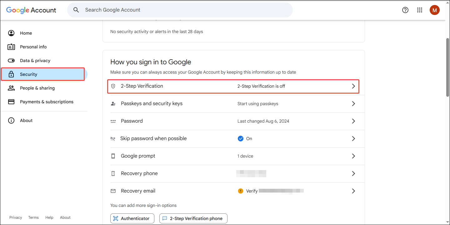450x225 pixels.
Task: Click the Recovery phone icon
Action: click(113, 174)
